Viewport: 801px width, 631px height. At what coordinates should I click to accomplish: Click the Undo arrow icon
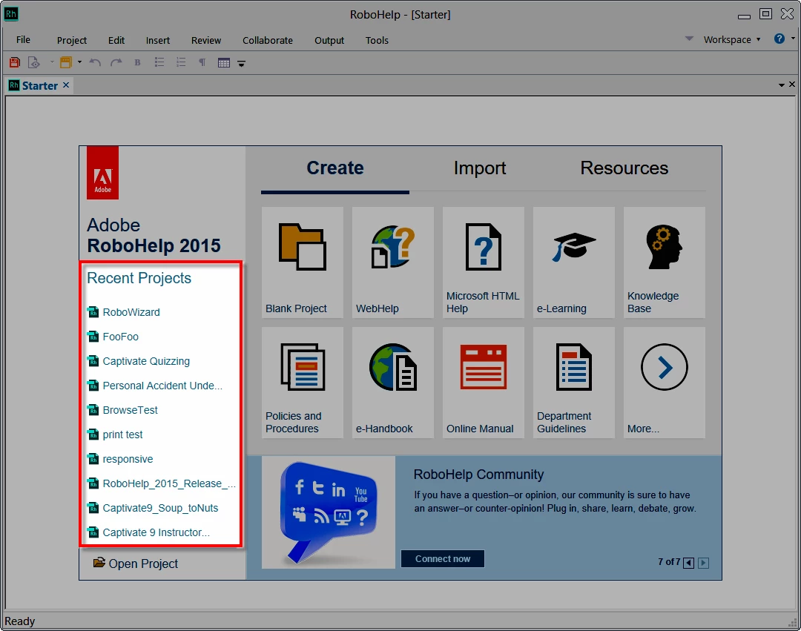pyautogui.click(x=95, y=63)
